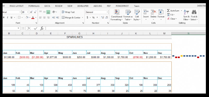
Task: Toggle Wrap Text
Action: point(68,12)
